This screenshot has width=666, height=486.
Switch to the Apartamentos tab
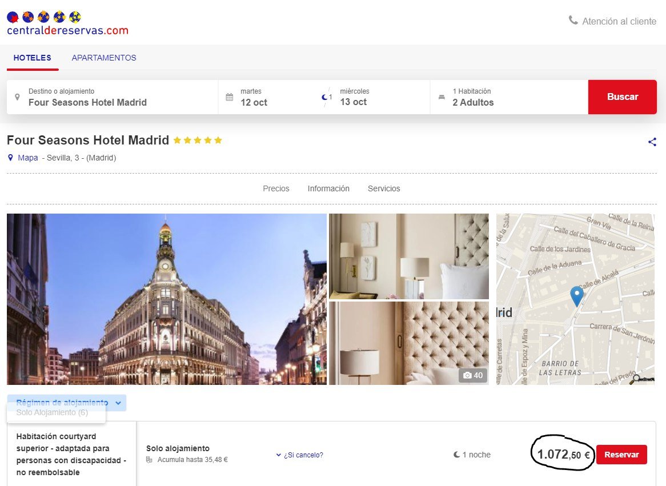pyautogui.click(x=104, y=58)
